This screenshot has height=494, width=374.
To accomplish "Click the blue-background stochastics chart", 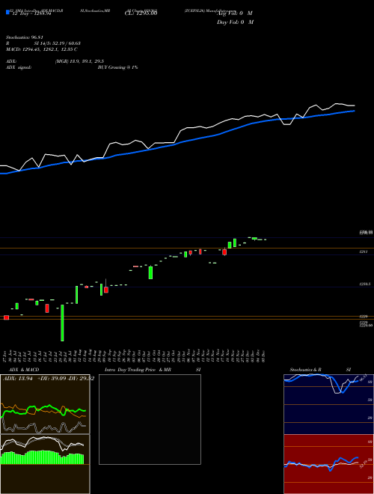I will (x=328, y=404).
